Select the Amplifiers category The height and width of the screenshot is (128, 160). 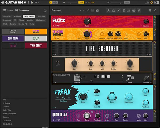(7, 17)
